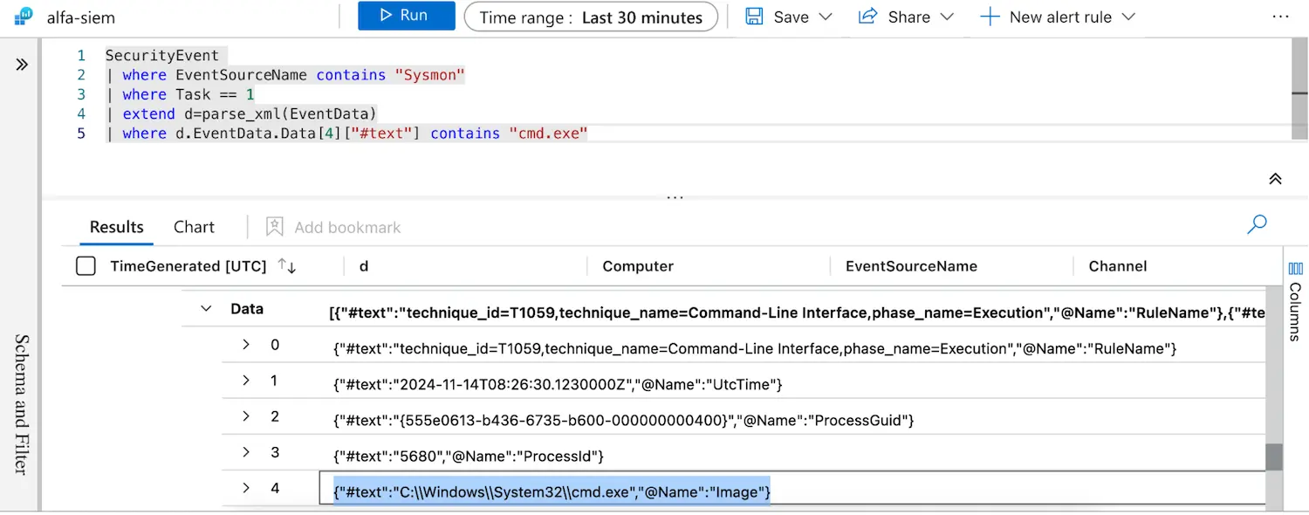
Task: Expand the New alert rule chevron
Action: coord(1128,17)
